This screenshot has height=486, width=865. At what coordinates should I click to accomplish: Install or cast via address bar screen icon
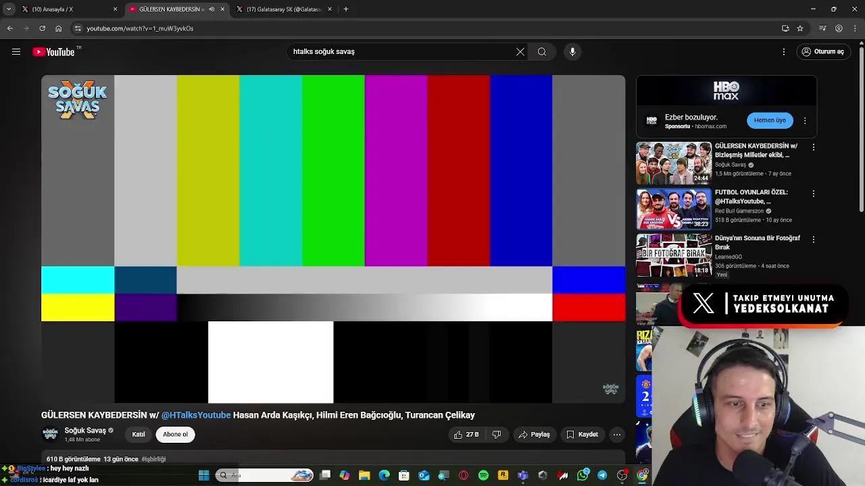(785, 28)
